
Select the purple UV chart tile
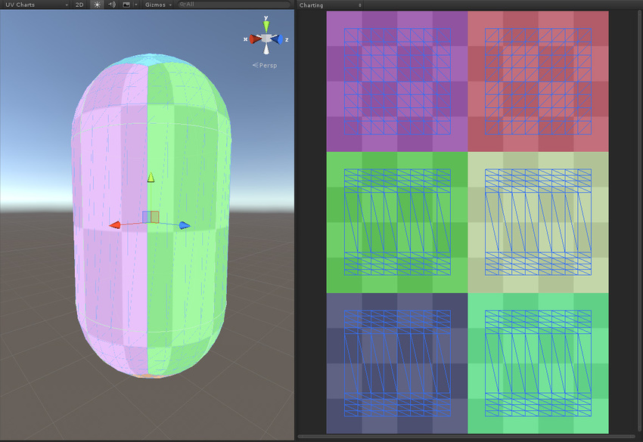397,81
